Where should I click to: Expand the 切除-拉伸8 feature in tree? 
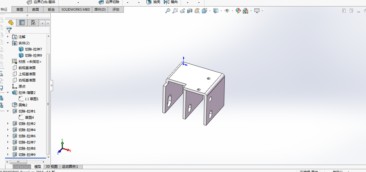[x=8, y=148]
